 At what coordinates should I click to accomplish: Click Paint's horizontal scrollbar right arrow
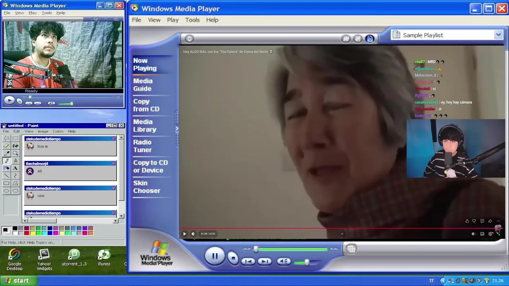click(116, 221)
